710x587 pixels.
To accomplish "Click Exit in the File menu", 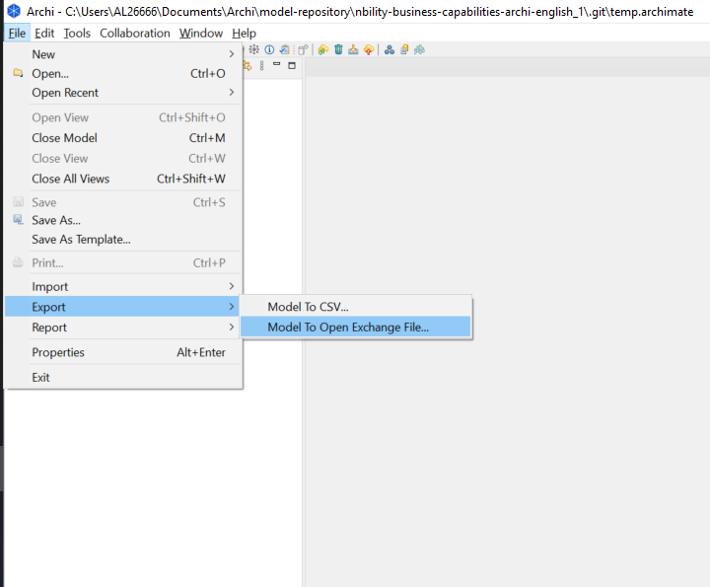I will point(40,377).
